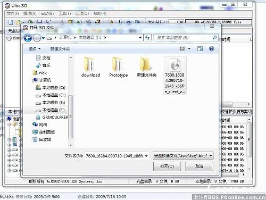The image size is (266, 200).
Task: Click the UltraISO local list scroll up arrow
Action: tap(249, 120)
